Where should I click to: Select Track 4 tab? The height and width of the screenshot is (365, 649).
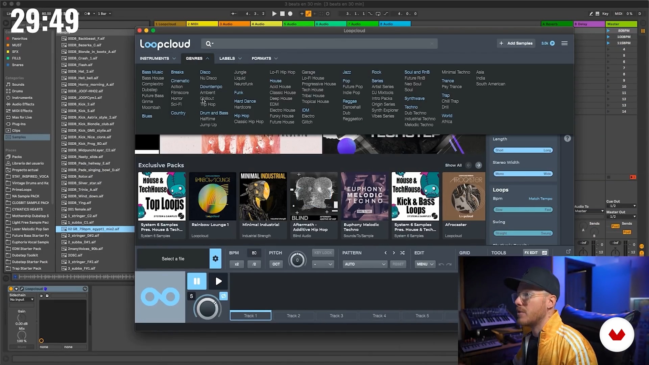[379, 316]
